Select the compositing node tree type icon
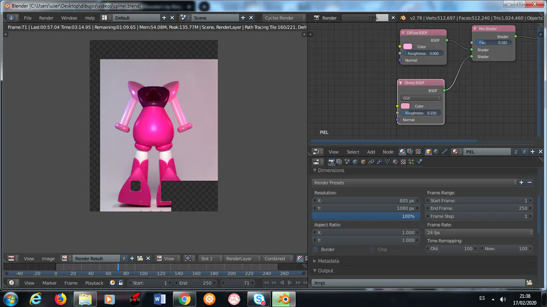Image resolution: width=547 pixels, height=307 pixels. point(410,152)
